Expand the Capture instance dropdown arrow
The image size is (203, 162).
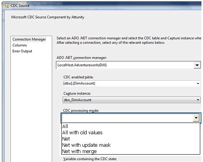(x=198, y=100)
